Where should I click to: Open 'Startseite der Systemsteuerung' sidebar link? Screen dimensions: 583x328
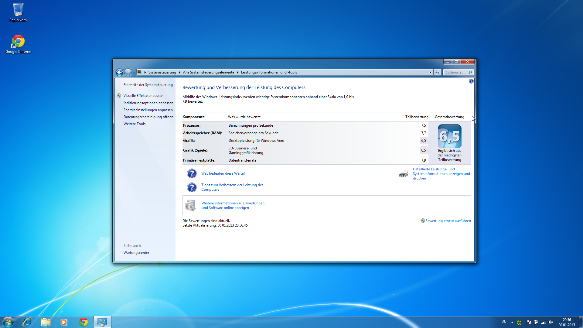tap(148, 85)
